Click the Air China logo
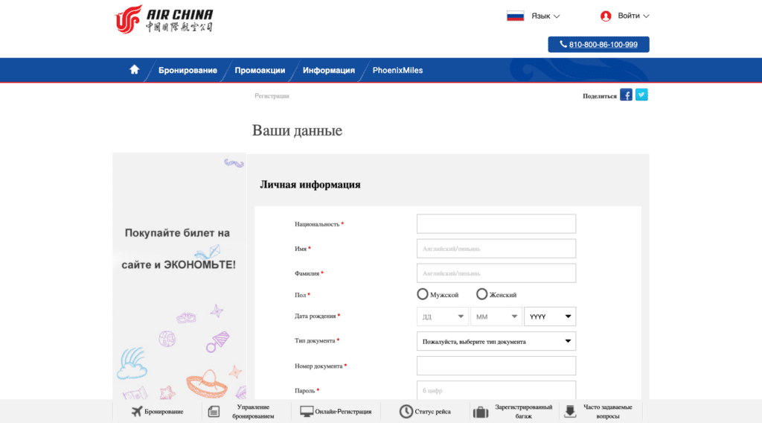762x423 pixels. (164, 19)
